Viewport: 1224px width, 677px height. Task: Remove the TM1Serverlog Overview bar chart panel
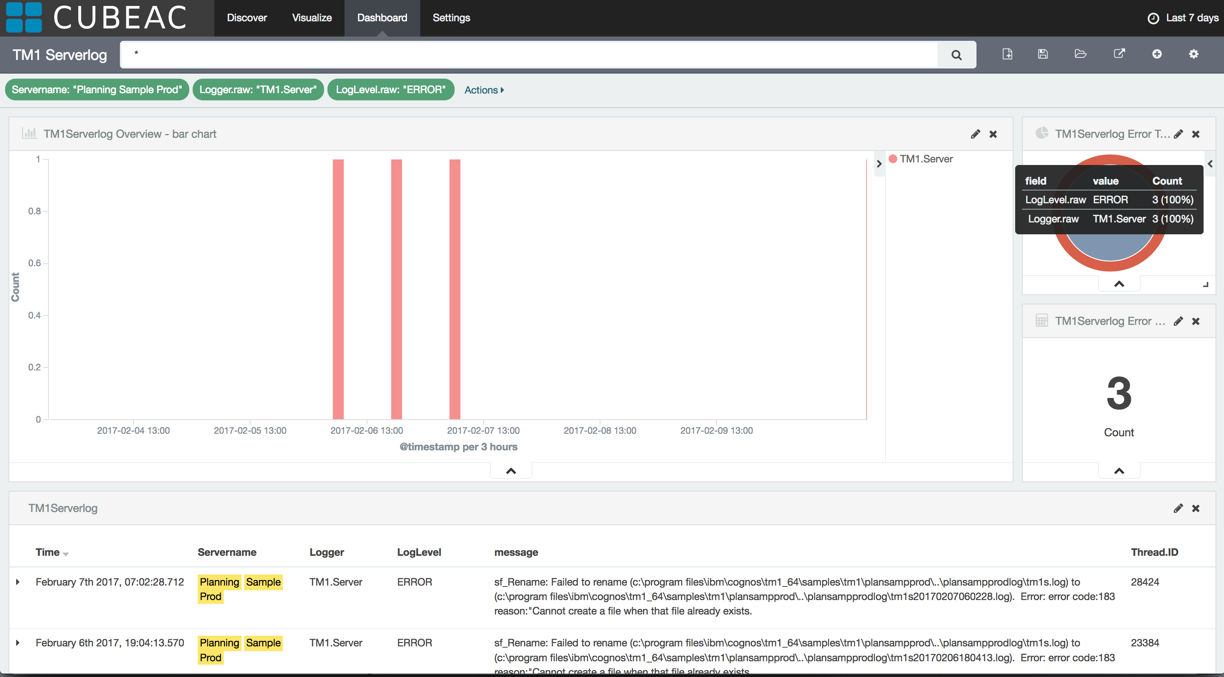993,134
